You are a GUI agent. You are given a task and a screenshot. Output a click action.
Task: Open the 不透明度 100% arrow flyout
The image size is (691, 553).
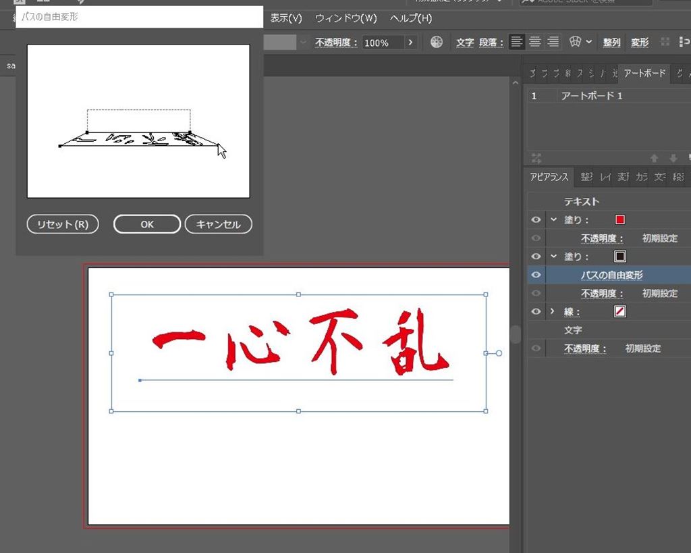(410, 43)
